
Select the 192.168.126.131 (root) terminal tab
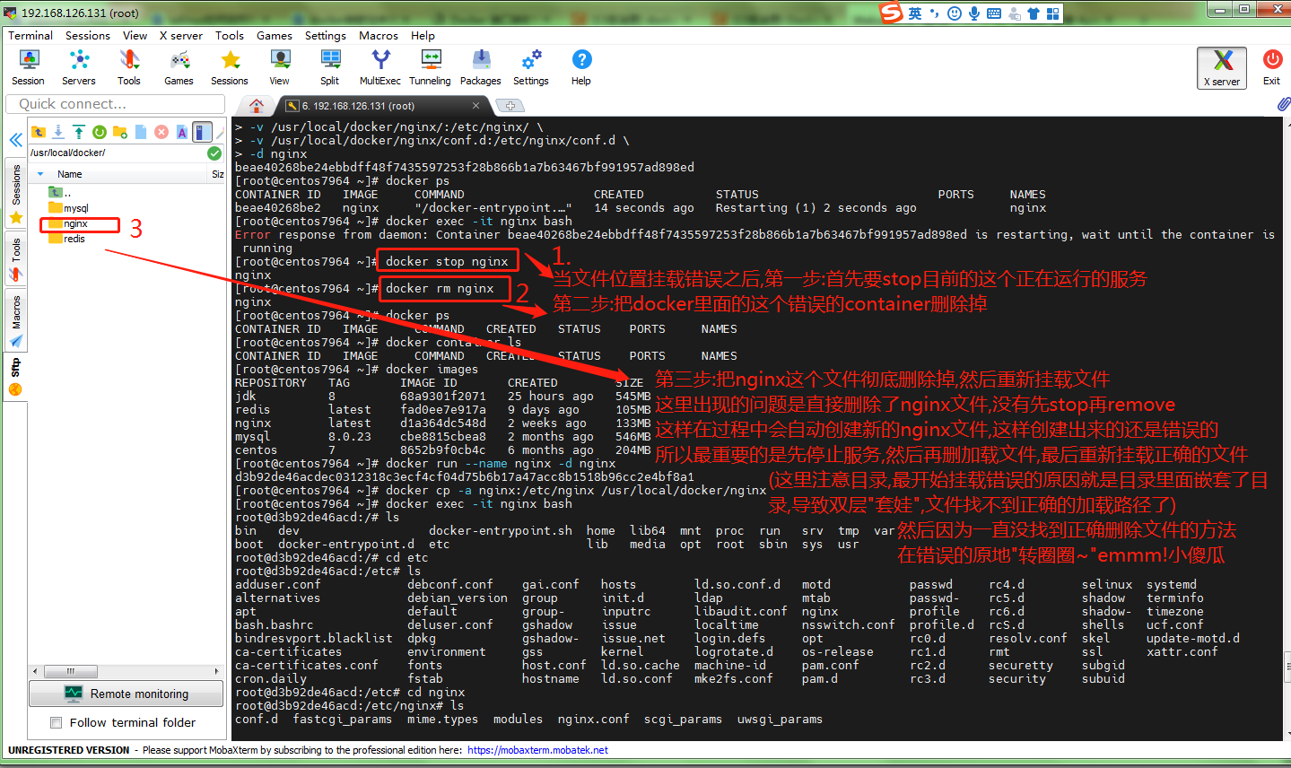click(386, 106)
